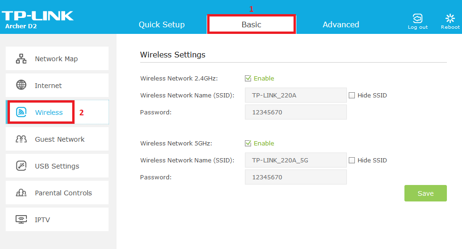Open the Internet menu item
Screen dimensions: 462x249
57,85
